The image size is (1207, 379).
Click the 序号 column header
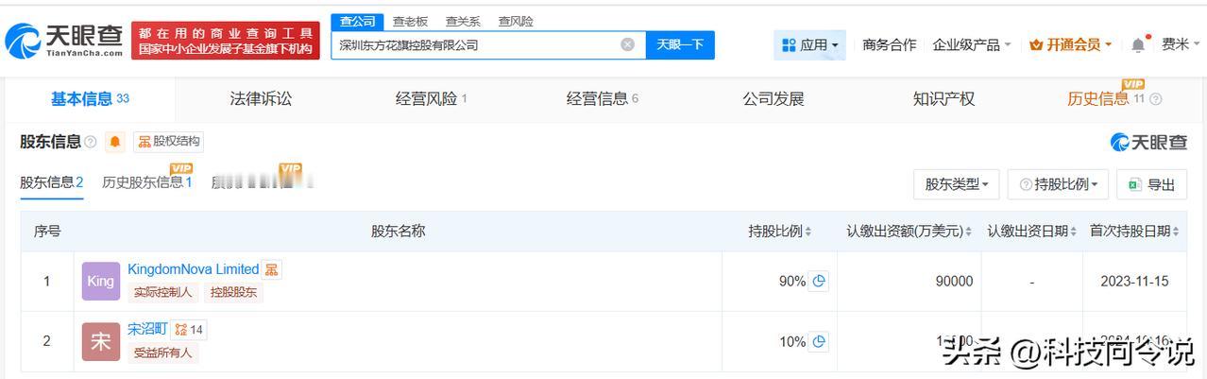(x=47, y=231)
